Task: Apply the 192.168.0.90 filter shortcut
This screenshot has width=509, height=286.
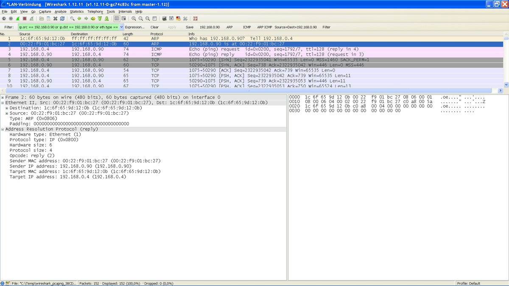Action: pyautogui.click(x=210, y=27)
